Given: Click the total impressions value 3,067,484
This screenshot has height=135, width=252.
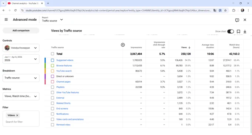Looking at the screenshot, I should click(x=136, y=54).
